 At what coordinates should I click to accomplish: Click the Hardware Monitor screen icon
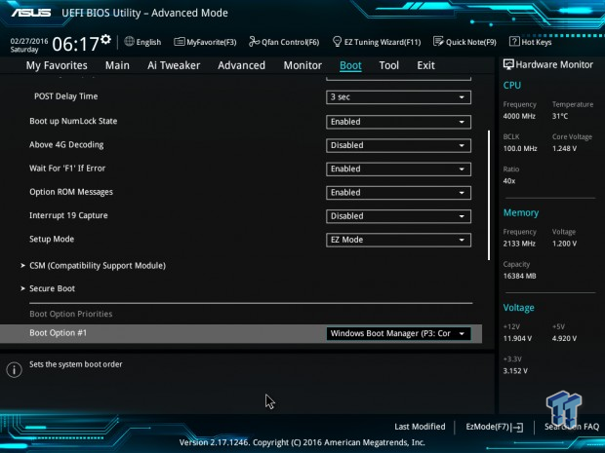coord(508,64)
